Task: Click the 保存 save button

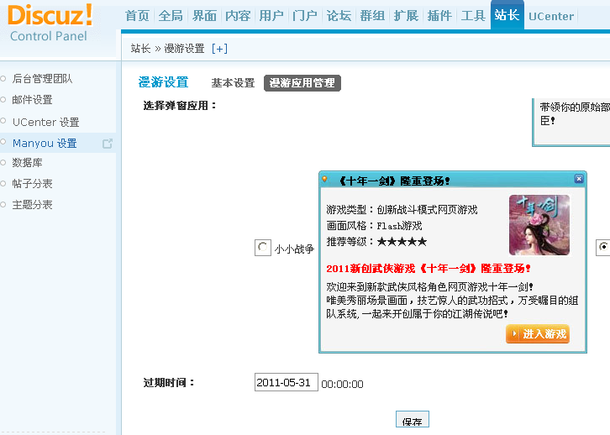Action: click(413, 420)
